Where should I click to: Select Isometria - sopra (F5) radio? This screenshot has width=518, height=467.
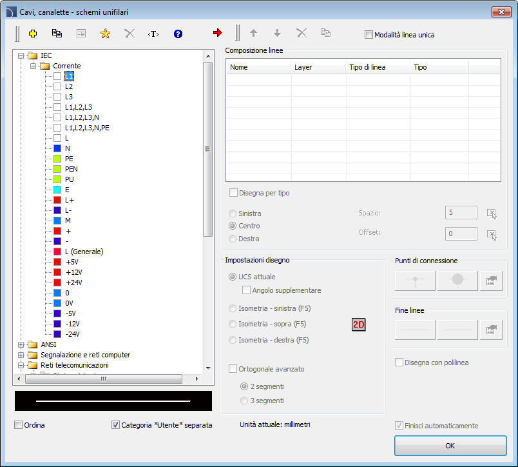[233, 324]
